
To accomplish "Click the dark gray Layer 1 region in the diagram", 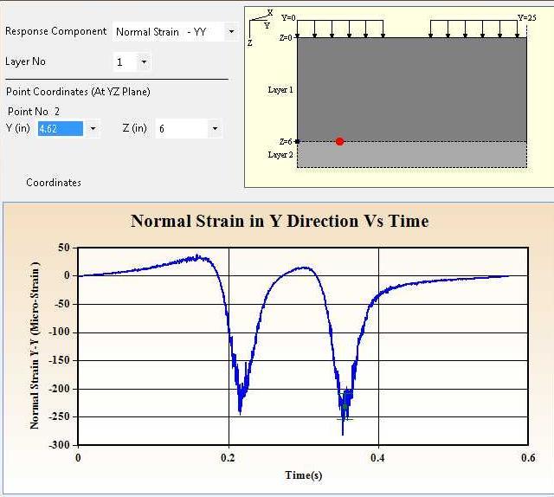I will click(x=412, y=89).
